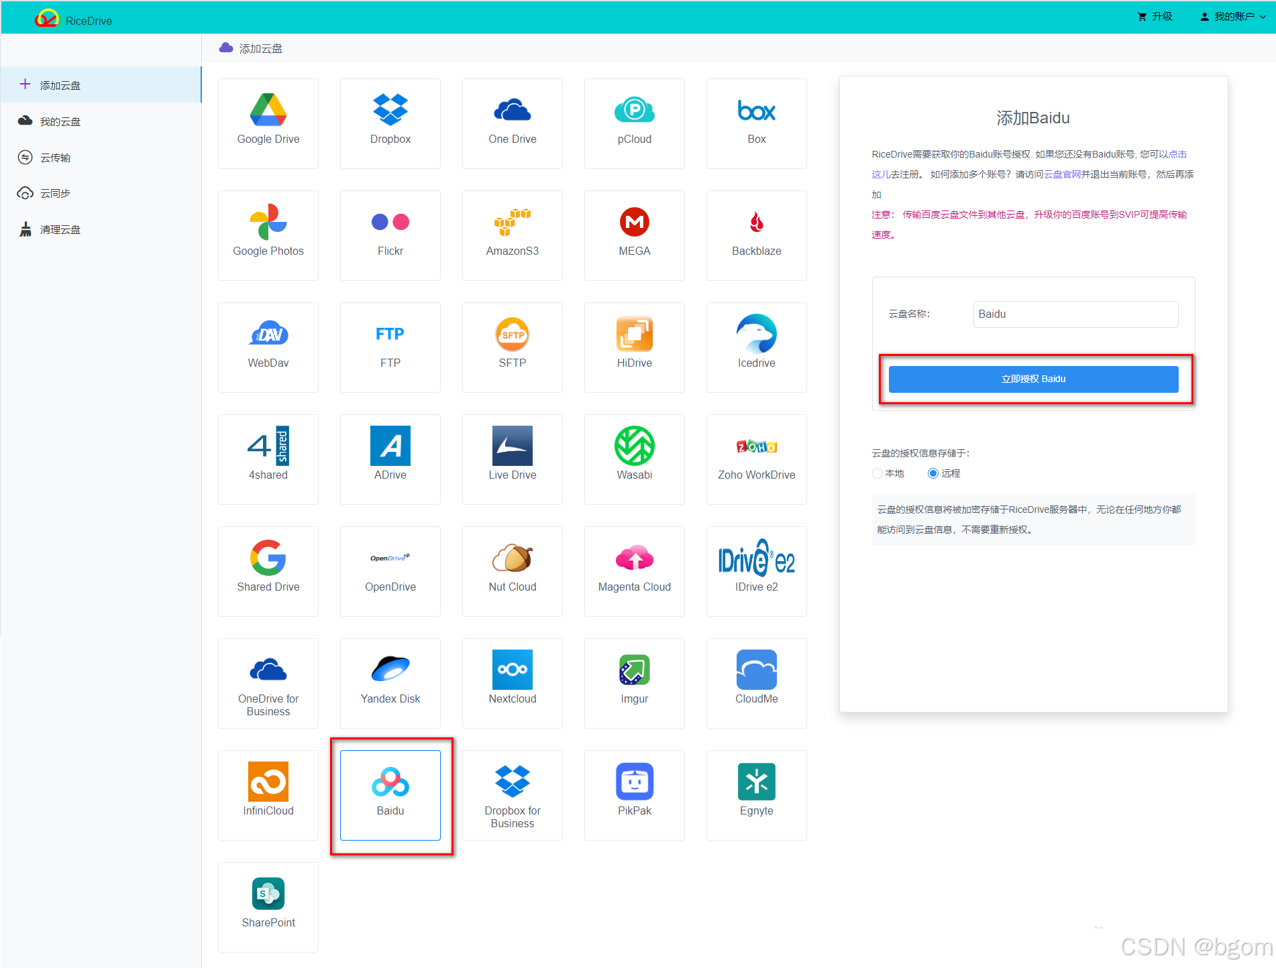
Task: Choose the Baidu cloud tile
Action: tap(390, 795)
